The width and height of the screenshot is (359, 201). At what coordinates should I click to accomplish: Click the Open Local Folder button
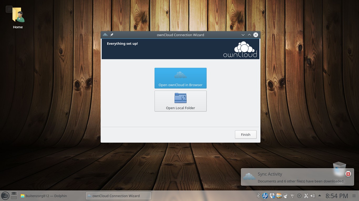181,101
